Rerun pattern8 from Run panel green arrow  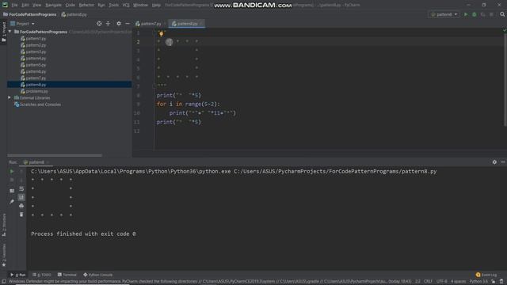click(x=12, y=171)
